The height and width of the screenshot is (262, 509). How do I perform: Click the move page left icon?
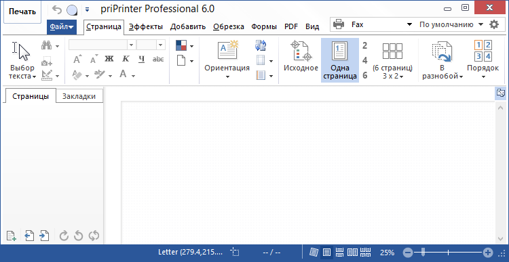(x=30, y=236)
